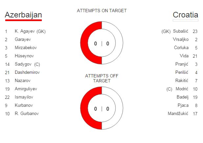Click on player Hüseynov
Viewport: 203px width, 143px height.
24,56
